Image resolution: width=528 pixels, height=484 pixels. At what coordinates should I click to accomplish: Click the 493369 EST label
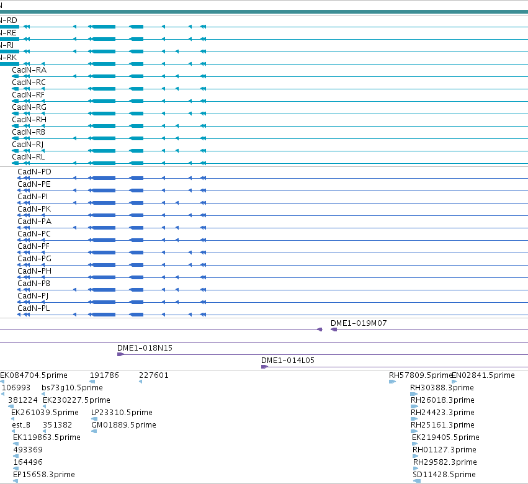tap(28, 450)
